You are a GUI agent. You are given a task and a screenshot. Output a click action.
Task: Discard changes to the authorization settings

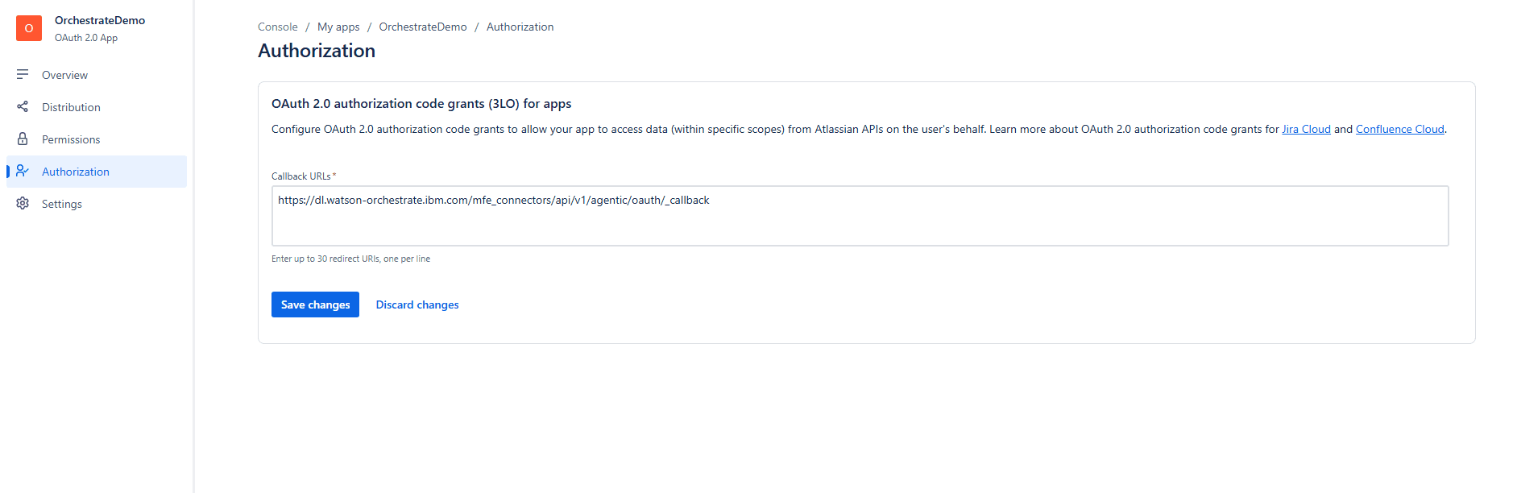pos(417,304)
